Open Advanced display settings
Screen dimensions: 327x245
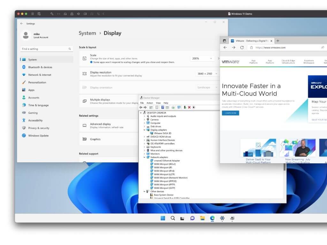(x=100, y=124)
